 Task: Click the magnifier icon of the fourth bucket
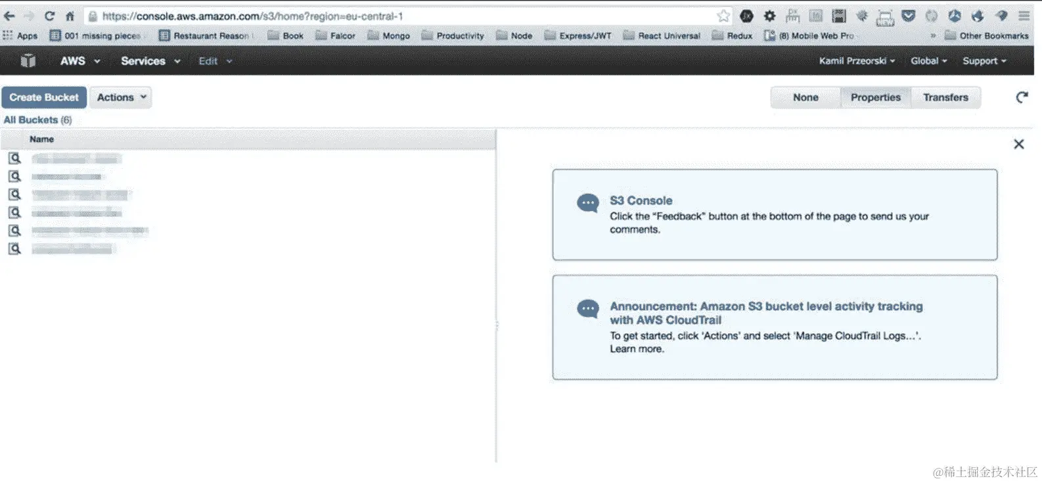[14, 212]
